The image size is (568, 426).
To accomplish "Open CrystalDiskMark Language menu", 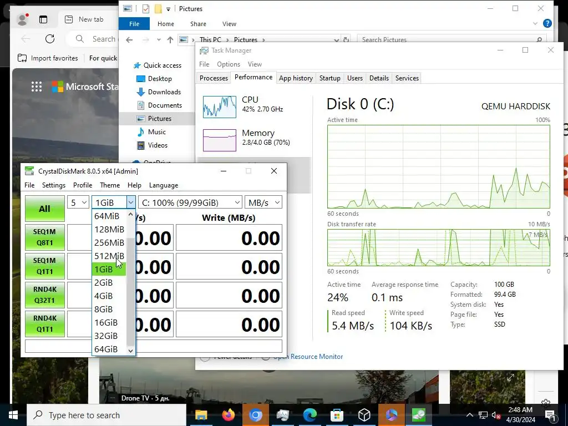I will tap(164, 185).
